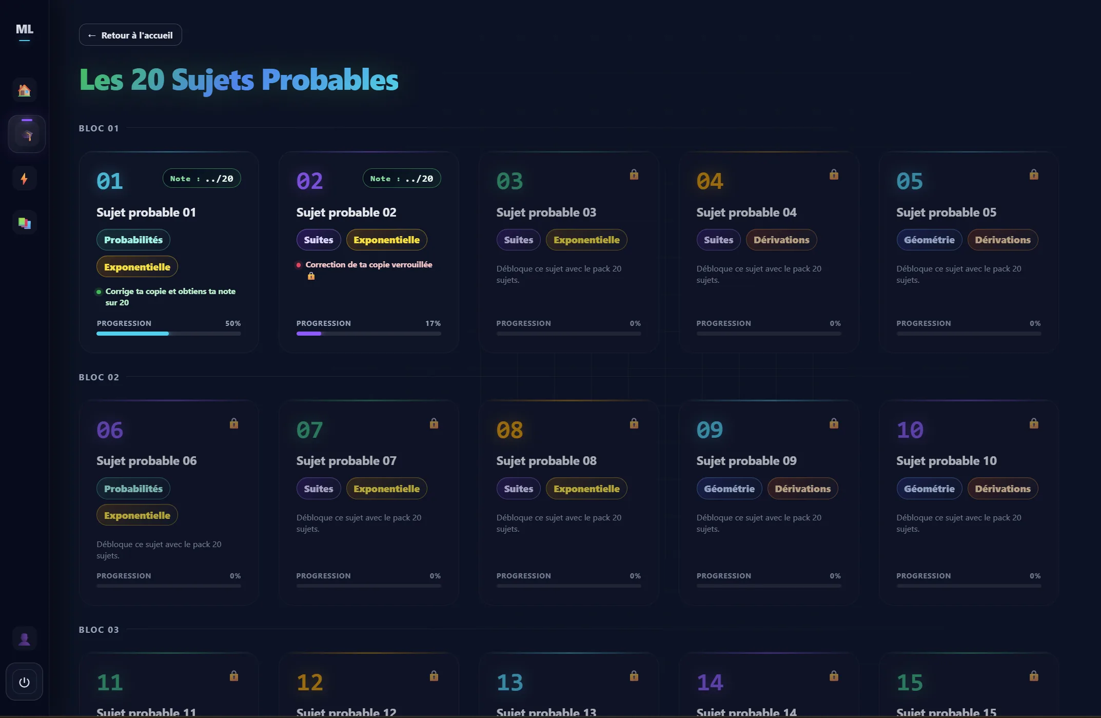Click the Géométrie tag on Sujet 09
Viewport: 1101px width, 718px height.
pos(729,489)
